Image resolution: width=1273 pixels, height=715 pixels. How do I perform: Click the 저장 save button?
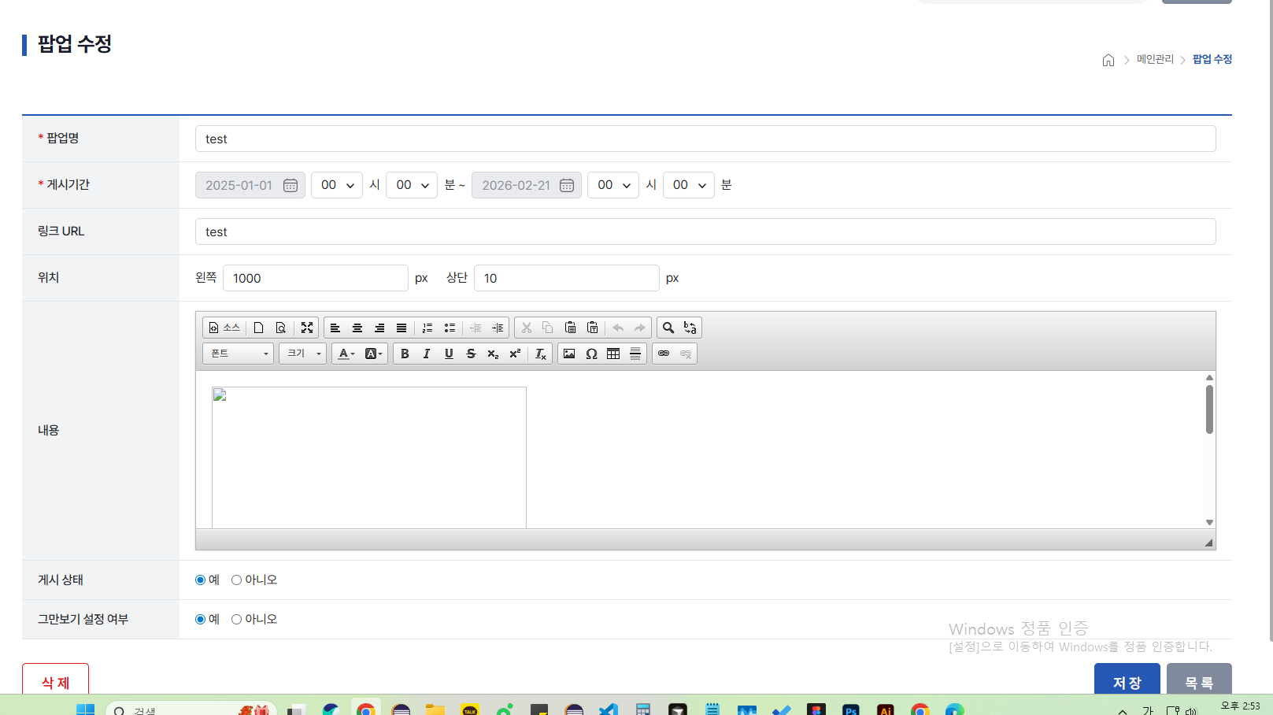tap(1127, 681)
